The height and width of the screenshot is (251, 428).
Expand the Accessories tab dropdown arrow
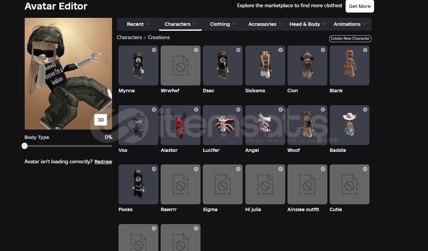click(x=280, y=24)
